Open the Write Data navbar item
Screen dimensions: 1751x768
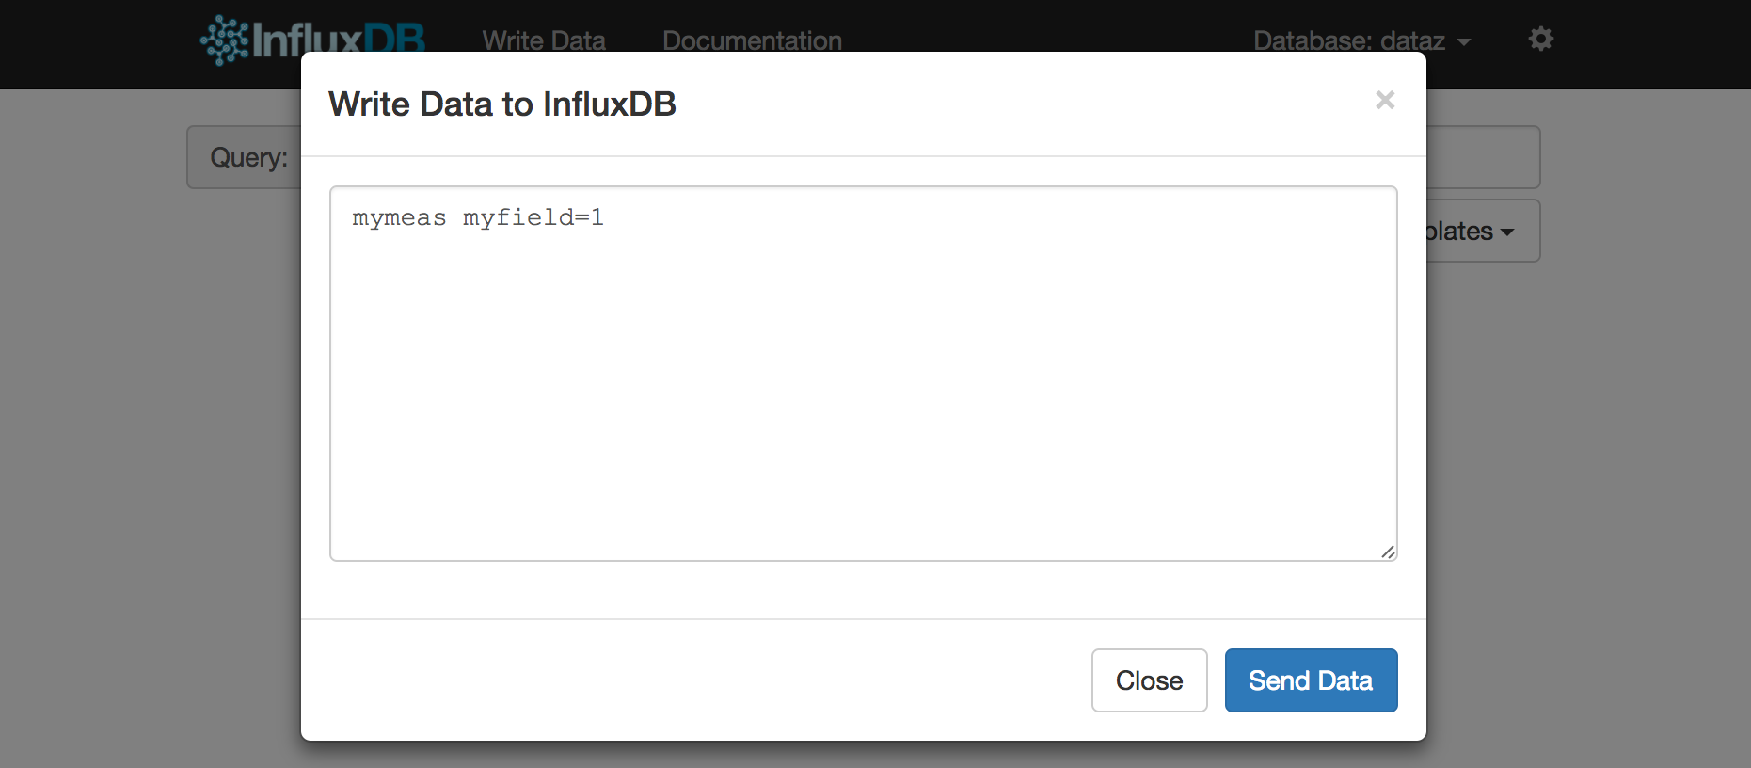point(543,40)
